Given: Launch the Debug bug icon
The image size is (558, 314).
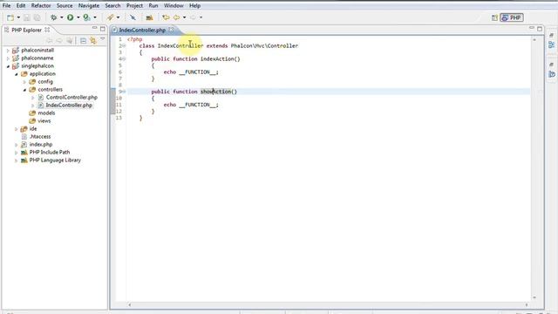Looking at the screenshot, I should click(54, 17).
